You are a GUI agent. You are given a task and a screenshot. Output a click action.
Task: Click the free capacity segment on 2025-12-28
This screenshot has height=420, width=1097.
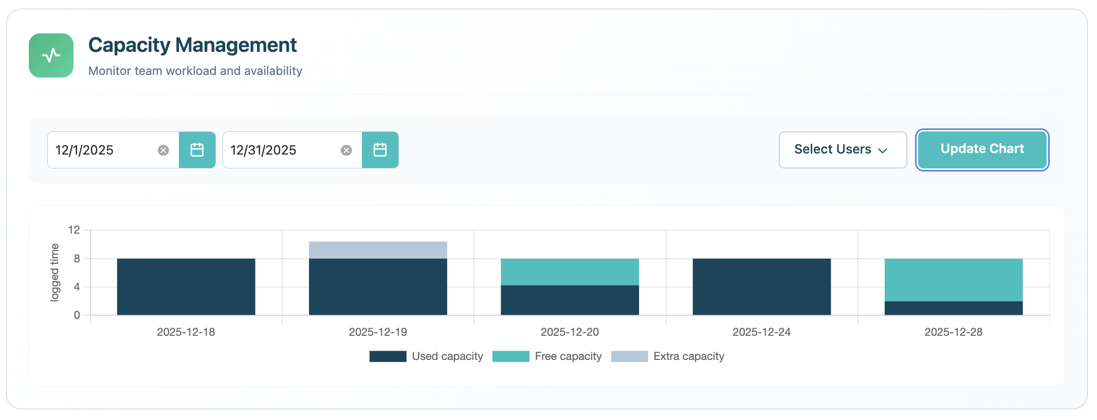point(954,280)
